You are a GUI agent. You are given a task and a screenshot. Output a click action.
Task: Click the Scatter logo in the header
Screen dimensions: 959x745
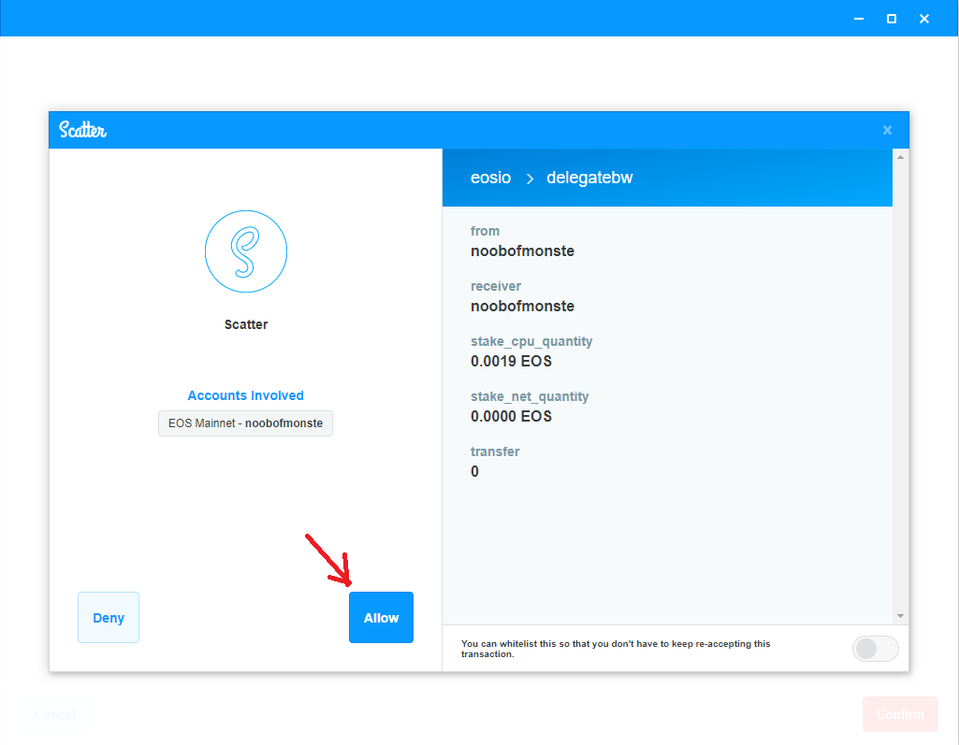(82, 130)
